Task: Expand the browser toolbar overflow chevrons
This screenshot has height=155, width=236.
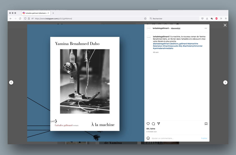Action: pyautogui.click(x=221, y=19)
